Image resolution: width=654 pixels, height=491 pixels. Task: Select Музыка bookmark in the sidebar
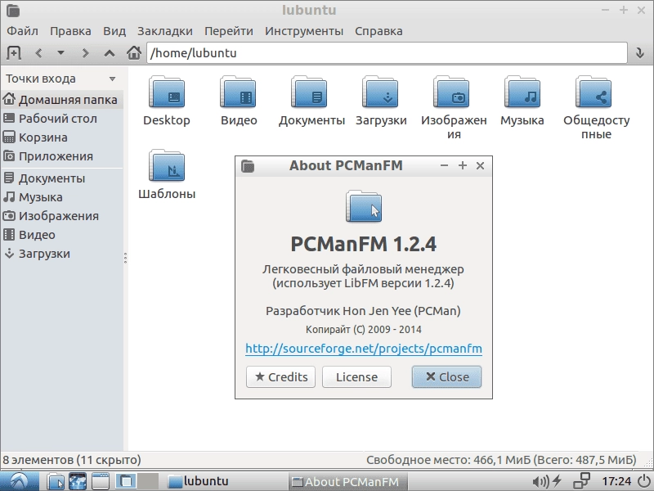(62, 197)
